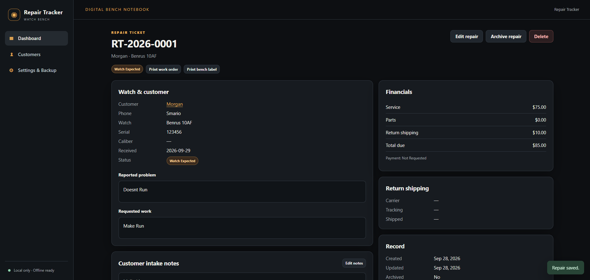The width and height of the screenshot is (590, 280).
Task: Click the Requested work text box
Action: (242, 228)
